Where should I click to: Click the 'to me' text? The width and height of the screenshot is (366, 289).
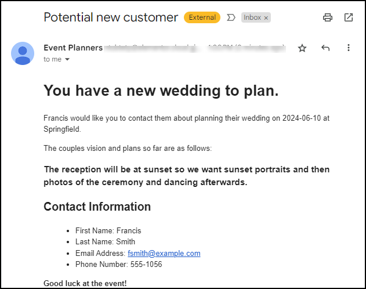53,59
